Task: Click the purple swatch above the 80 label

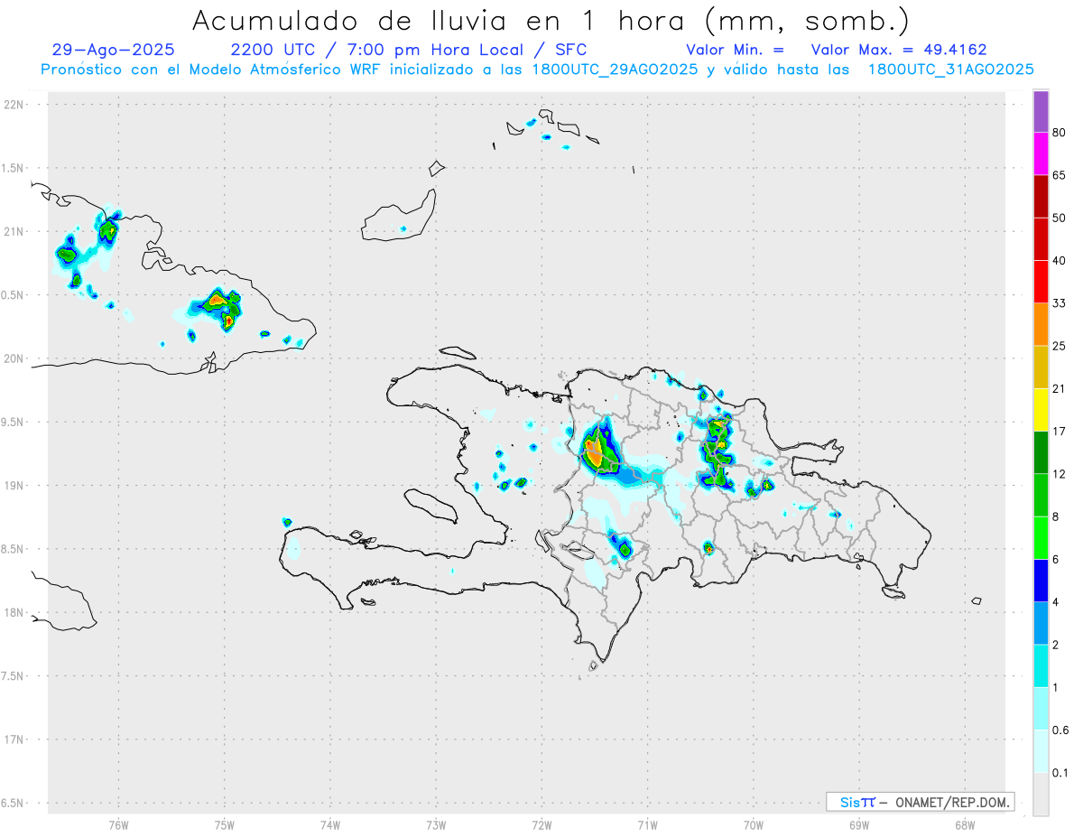Action: point(1041,111)
